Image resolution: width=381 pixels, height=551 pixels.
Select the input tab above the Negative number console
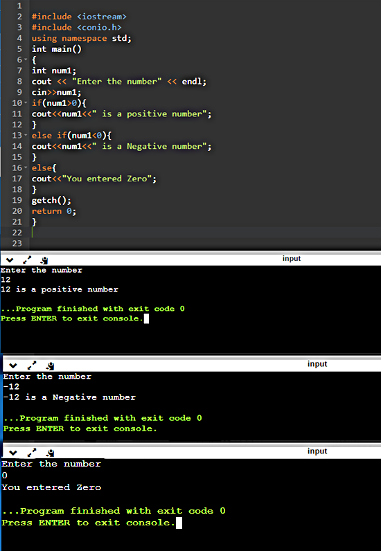[x=317, y=364]
